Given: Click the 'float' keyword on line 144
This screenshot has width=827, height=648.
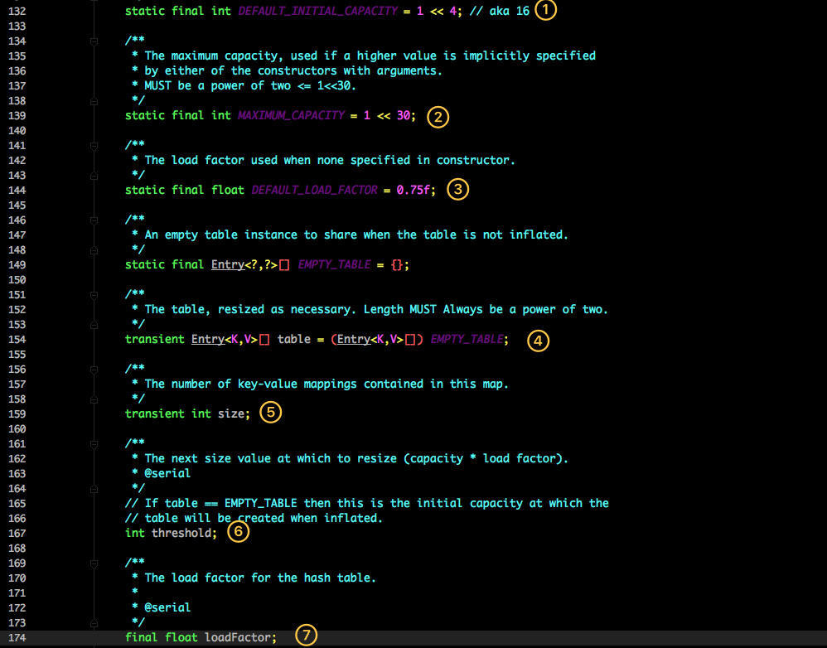Looking at the screenshot, I should [228, 190].
